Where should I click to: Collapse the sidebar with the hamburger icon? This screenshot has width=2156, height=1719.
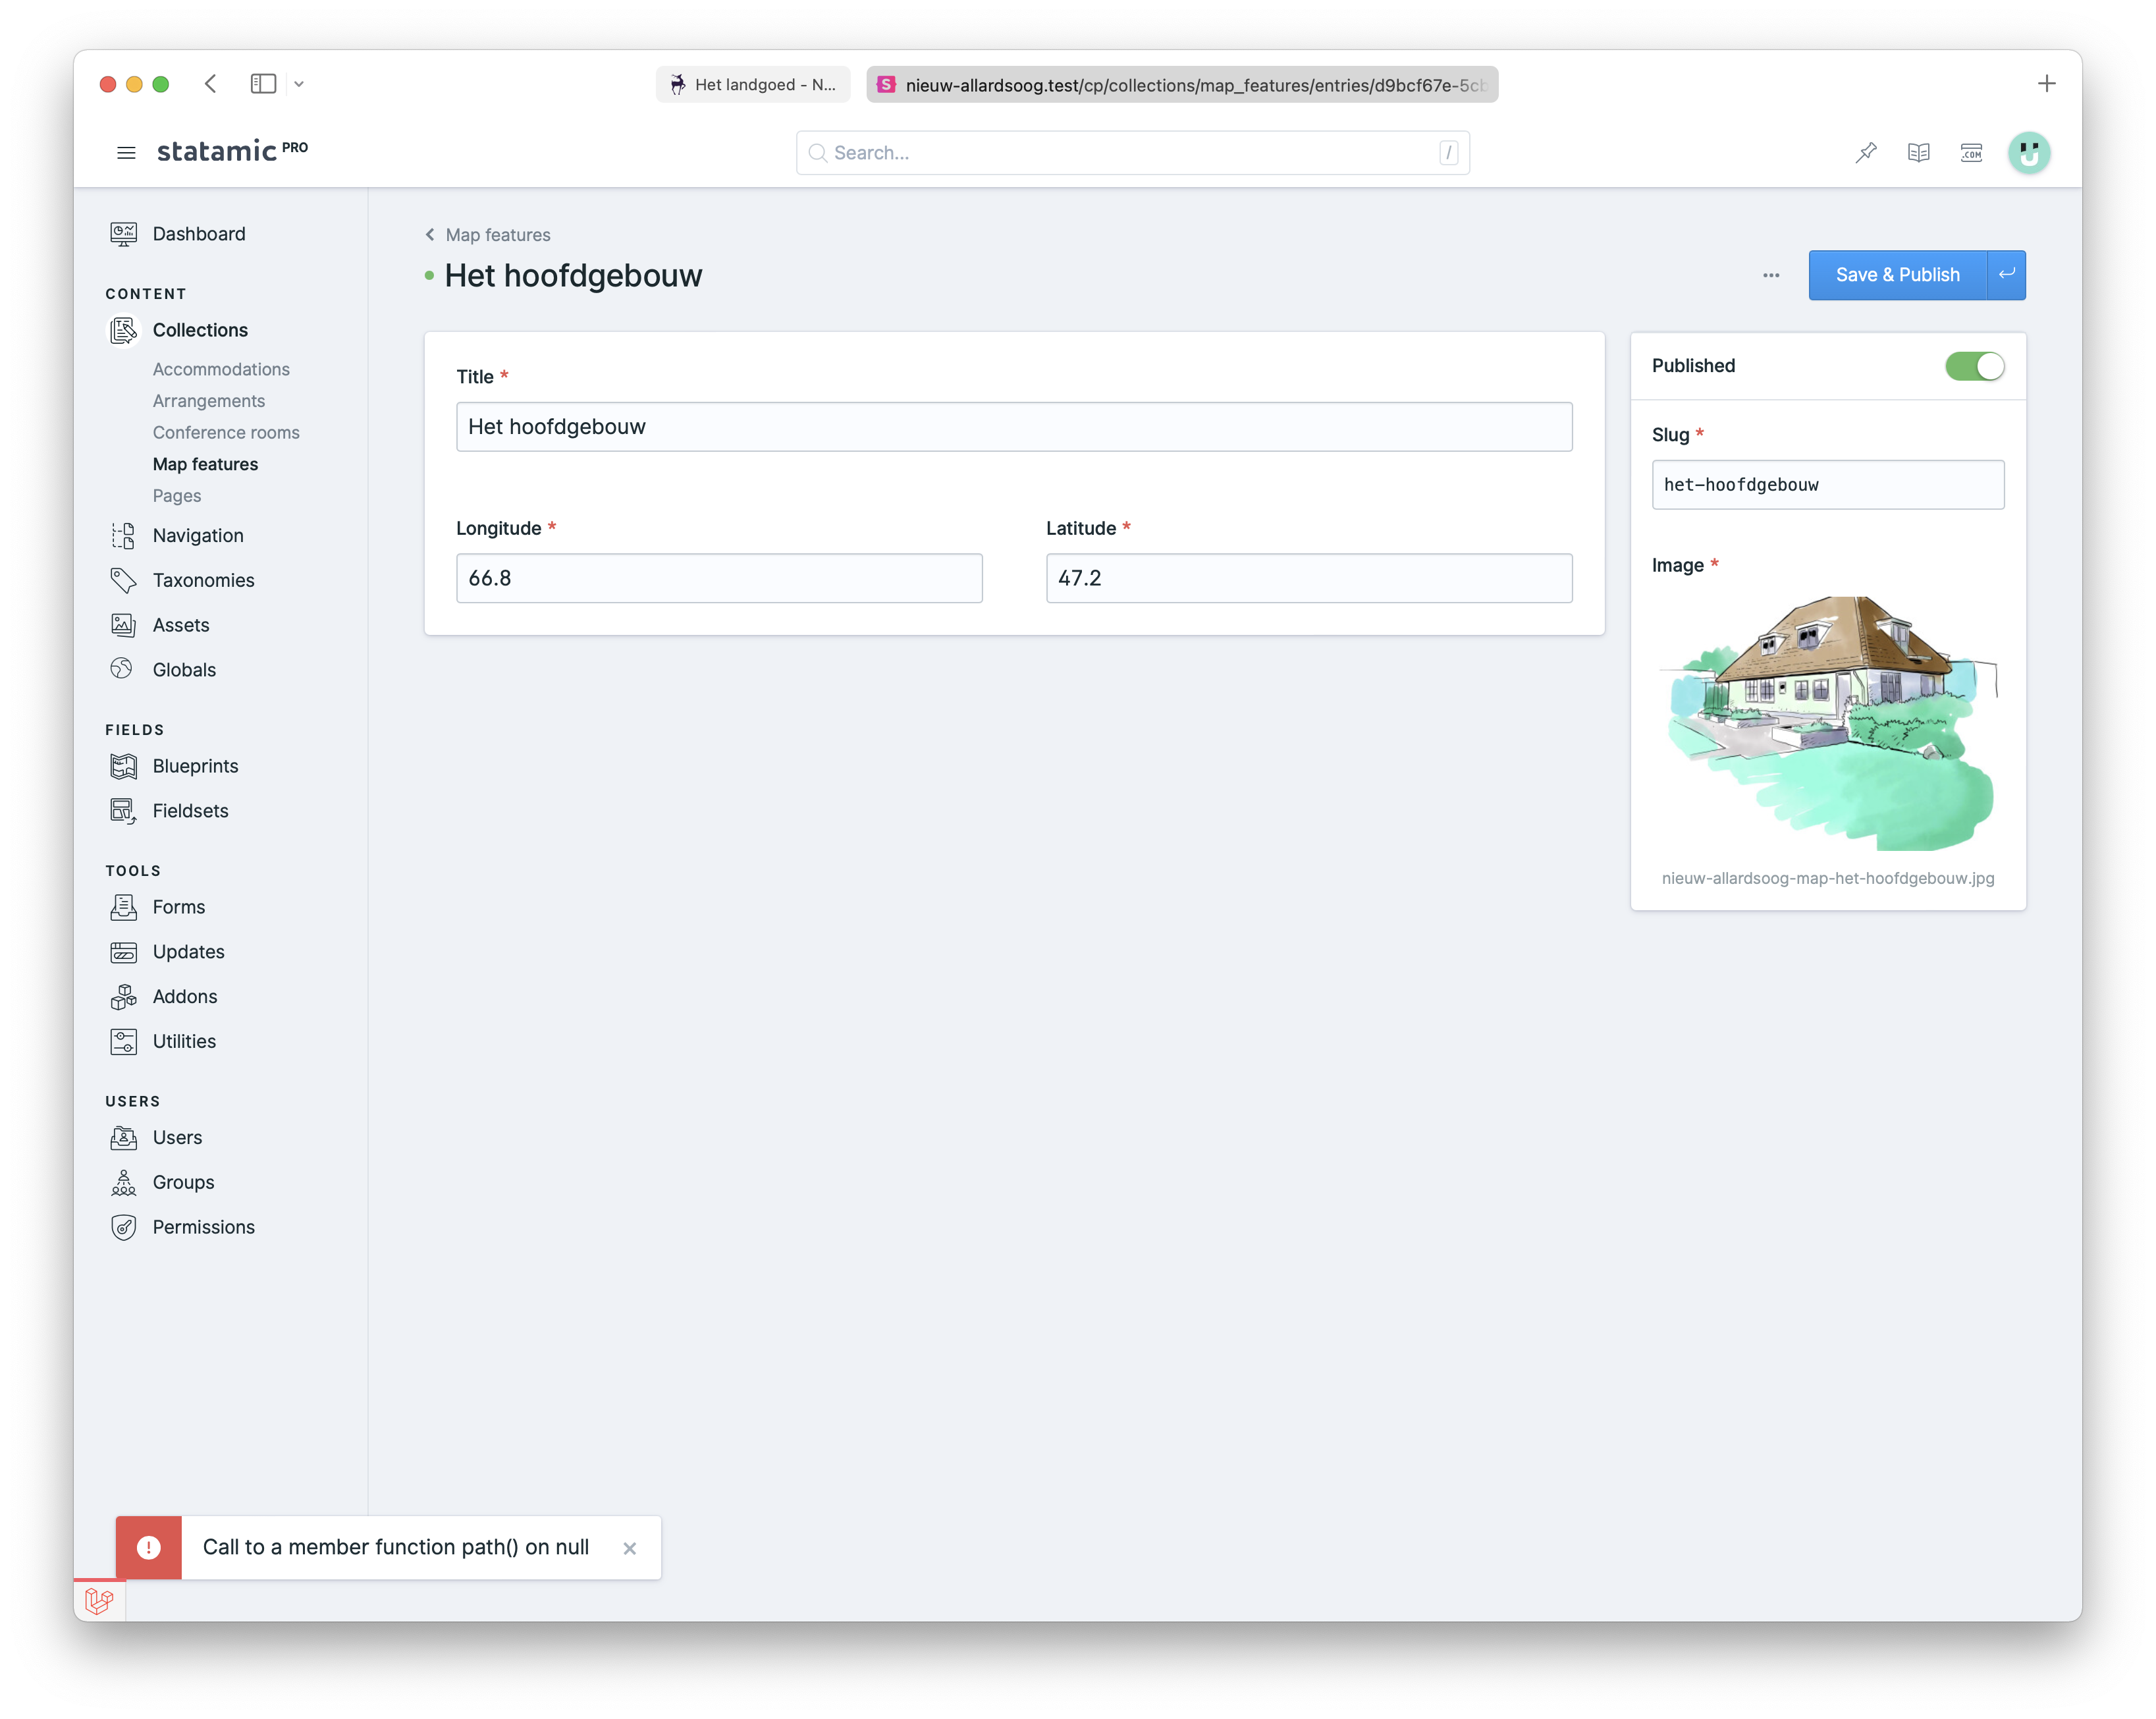[x=126, y=152]
